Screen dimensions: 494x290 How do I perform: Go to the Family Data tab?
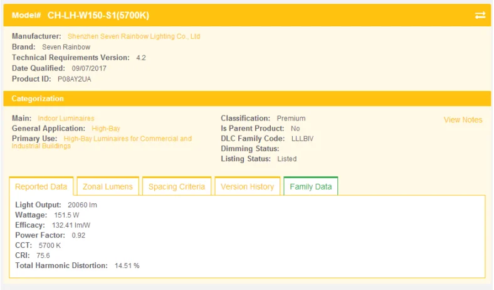click(x=310, y=186)
